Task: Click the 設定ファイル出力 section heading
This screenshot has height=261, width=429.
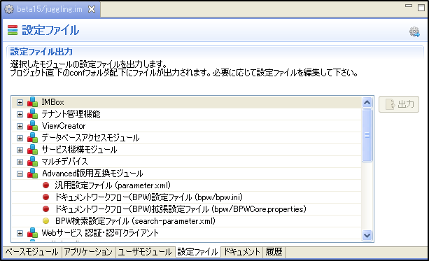Action: pos(41,52)
